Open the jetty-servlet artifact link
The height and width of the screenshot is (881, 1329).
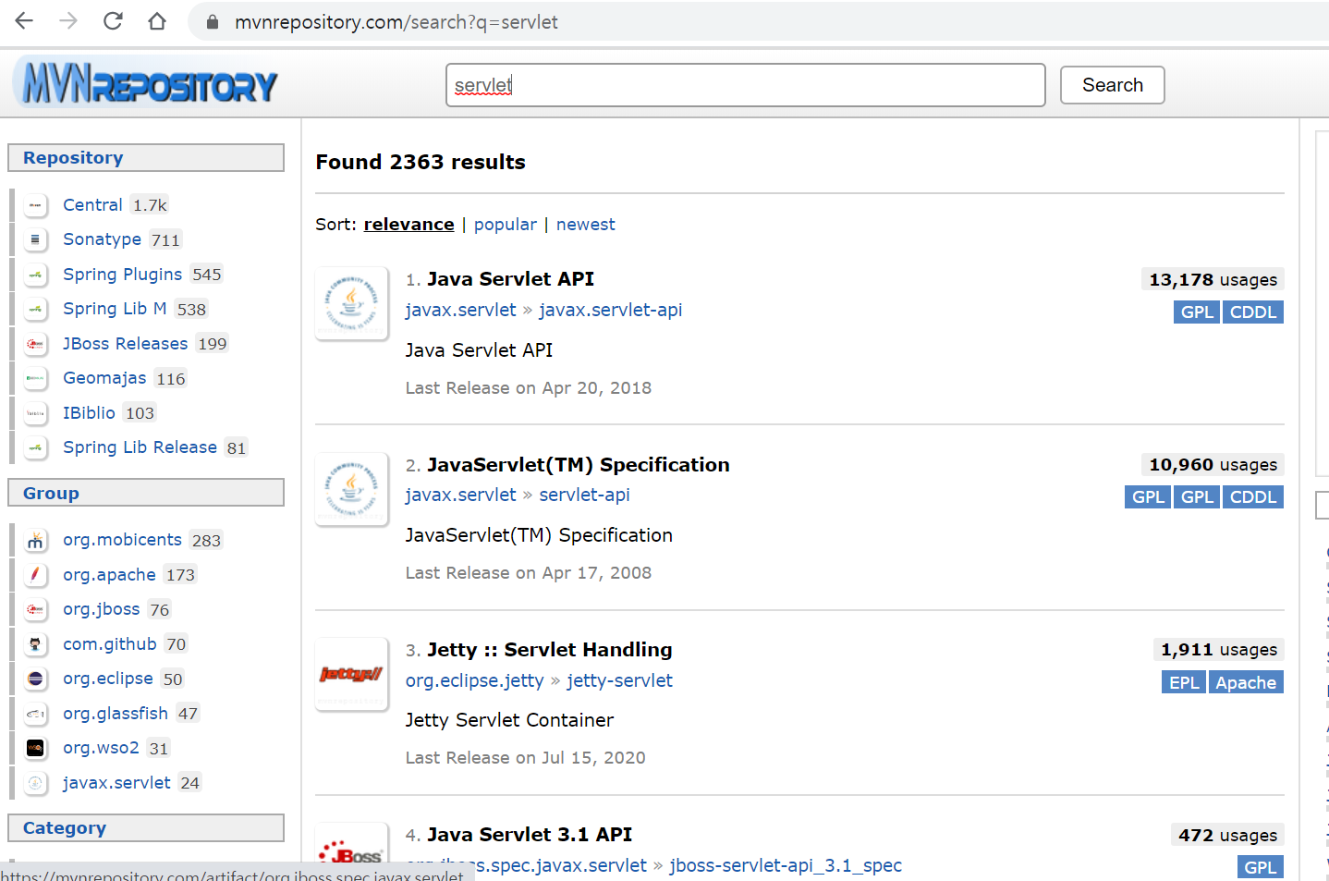[620, 680]
